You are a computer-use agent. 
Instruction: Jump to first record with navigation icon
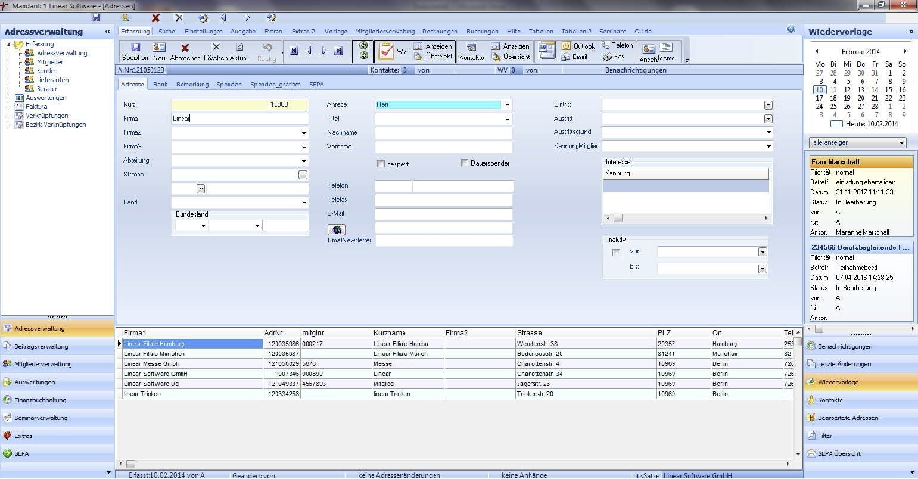[x=294, y=51]
